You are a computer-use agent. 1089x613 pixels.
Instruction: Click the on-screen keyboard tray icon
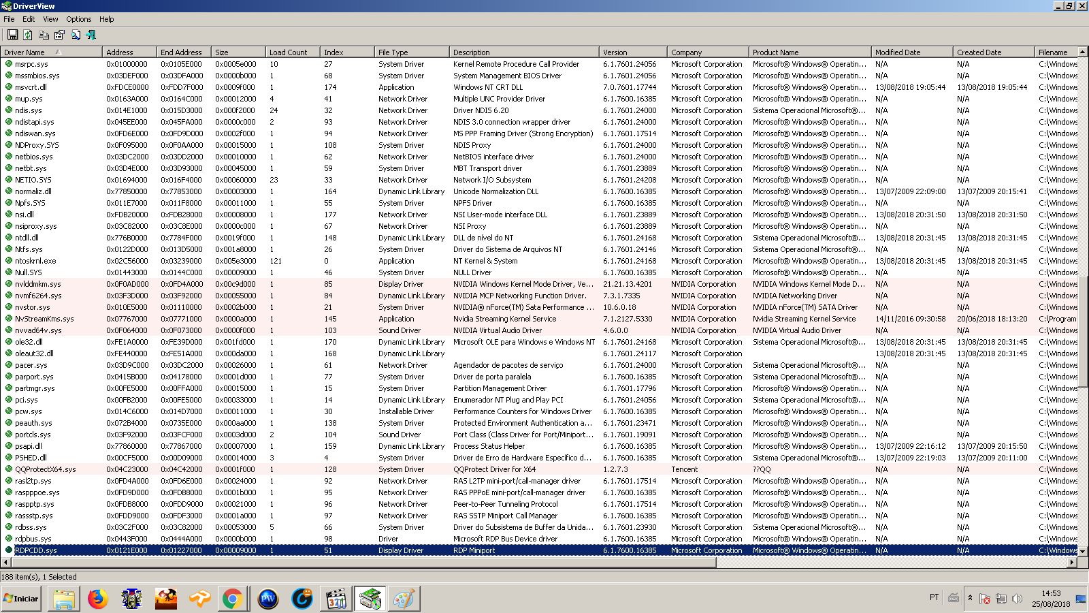[x=954, y=598]
